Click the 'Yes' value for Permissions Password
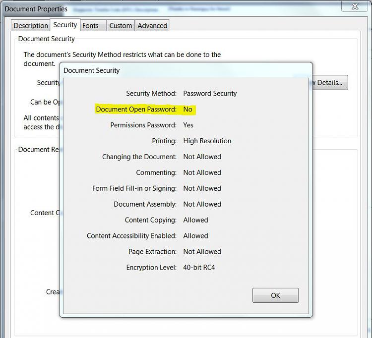The width and height of the screenshot is (372, 338). [x=188, y=125]
